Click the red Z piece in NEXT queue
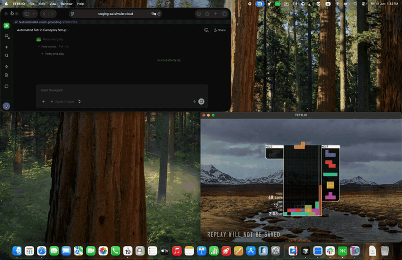This screenshot has height=260, width=402. [330, 164]
